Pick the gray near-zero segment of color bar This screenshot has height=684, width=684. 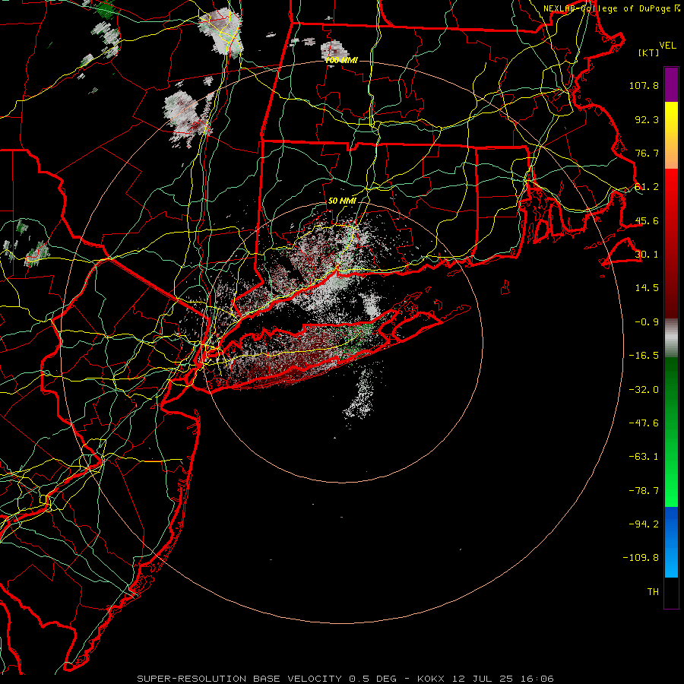coord(671,337)
